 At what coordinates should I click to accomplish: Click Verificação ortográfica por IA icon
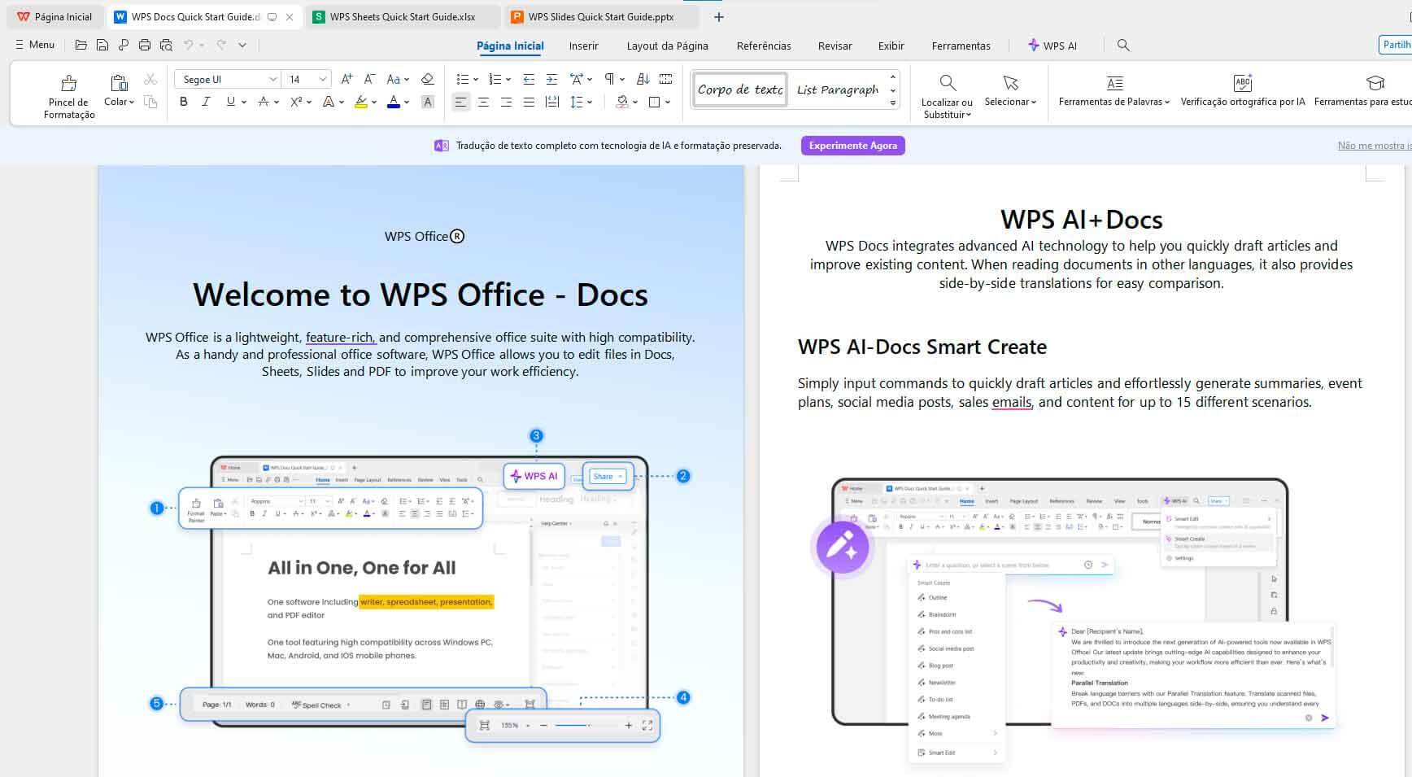pos(1242,83)
